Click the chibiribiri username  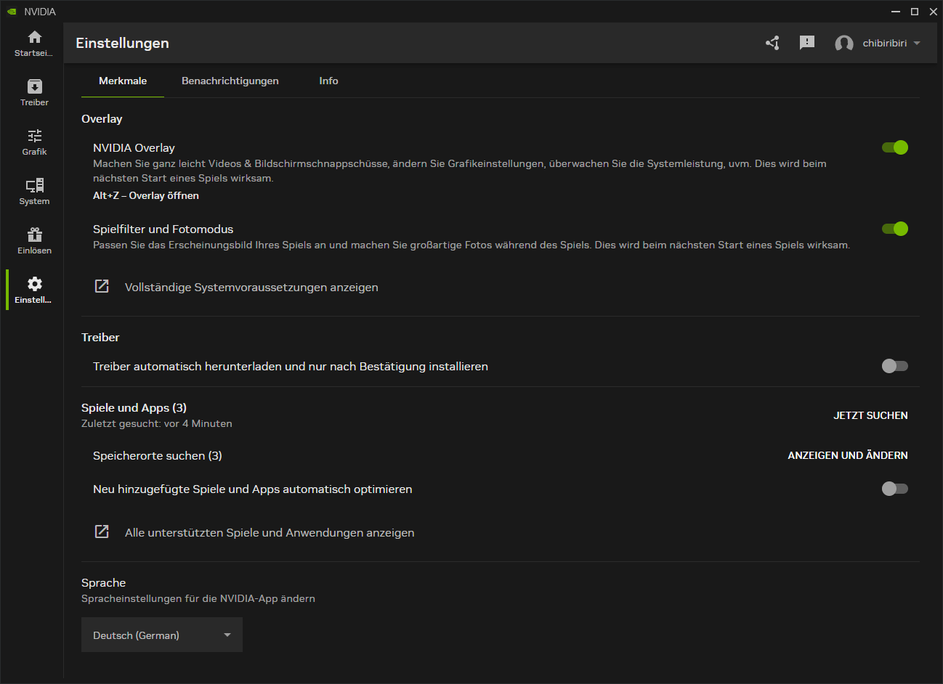pyautogui.click(x=885, y=44)
